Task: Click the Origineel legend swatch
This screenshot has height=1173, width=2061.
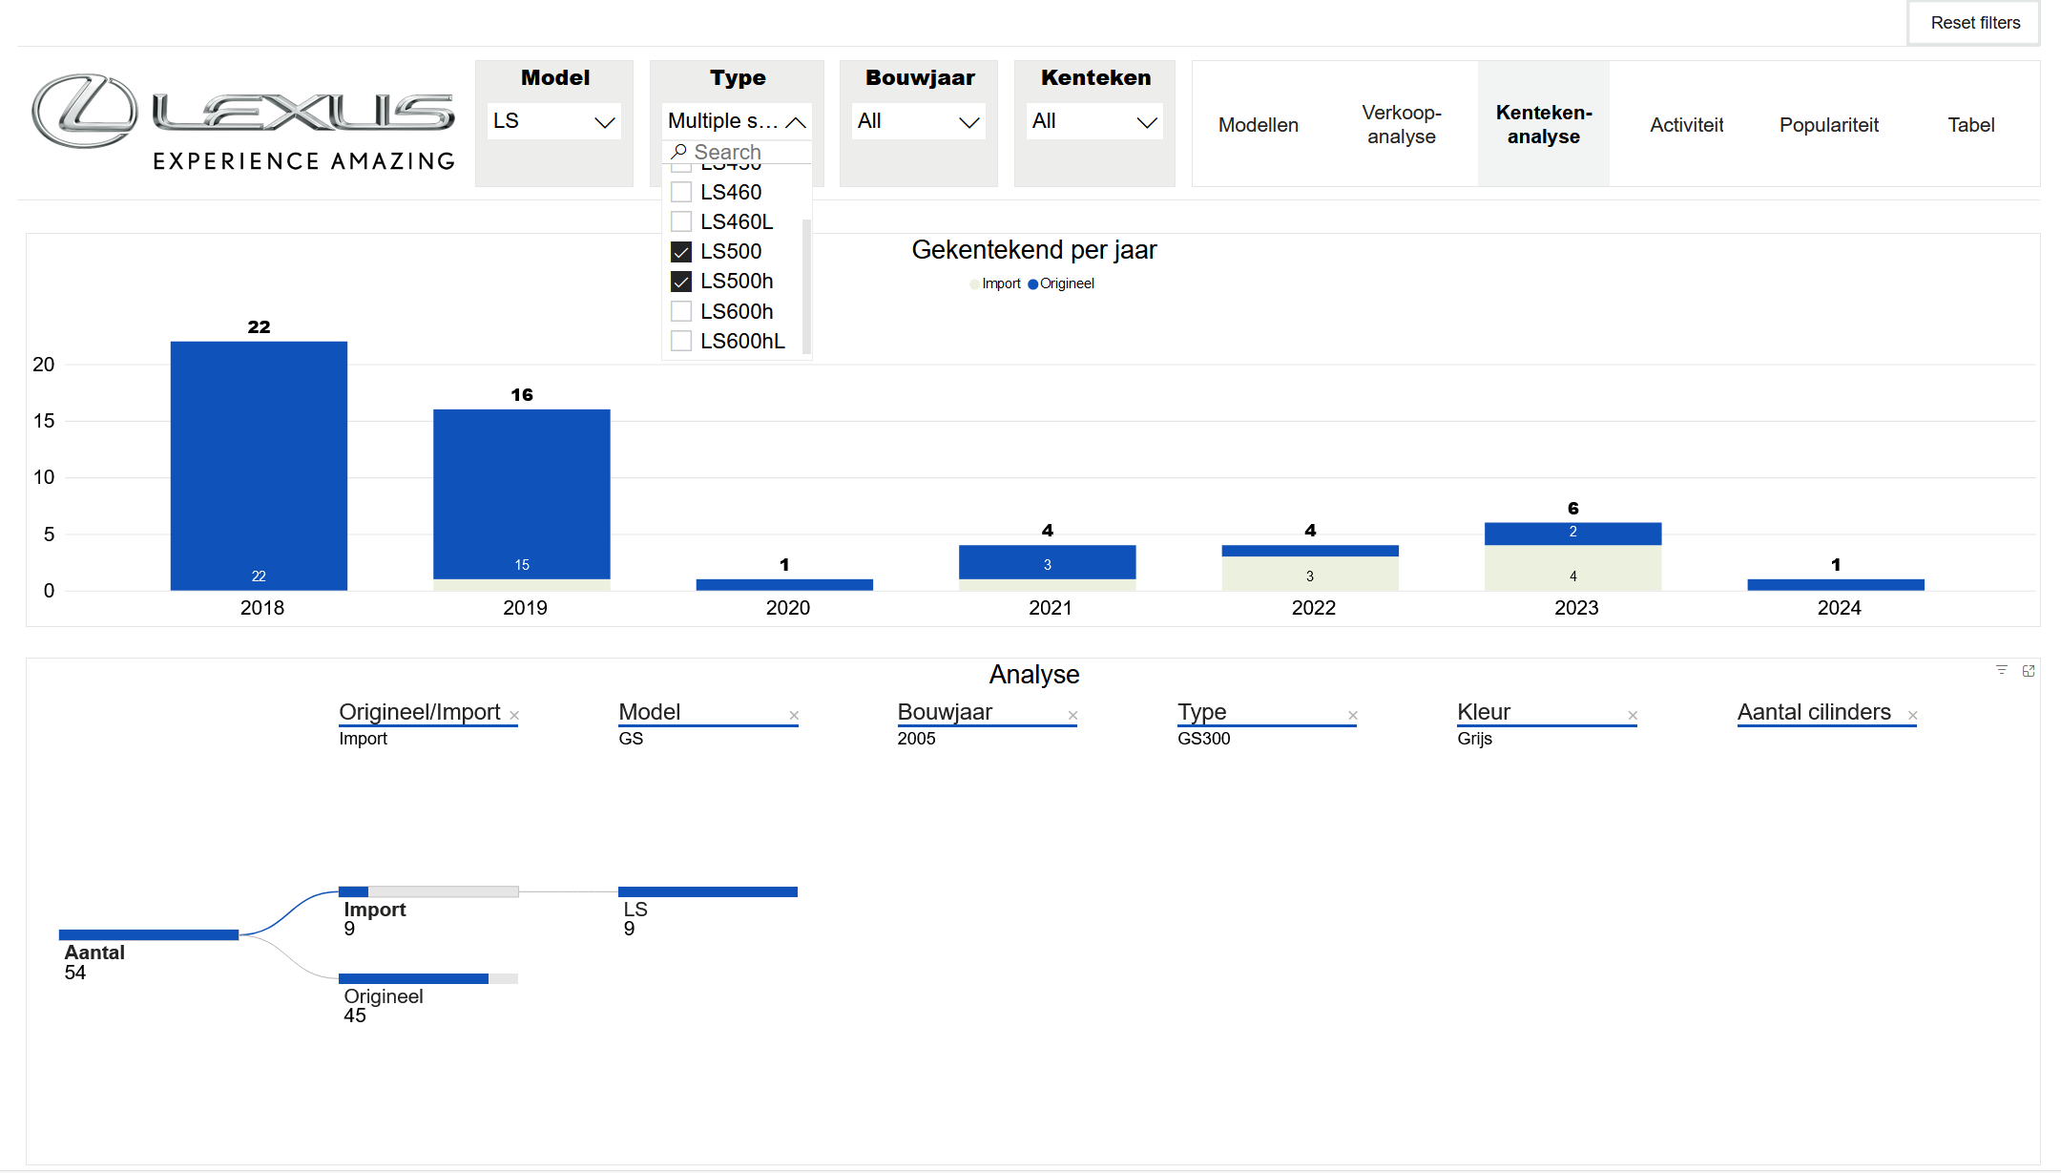Action: coord(1033,284)
